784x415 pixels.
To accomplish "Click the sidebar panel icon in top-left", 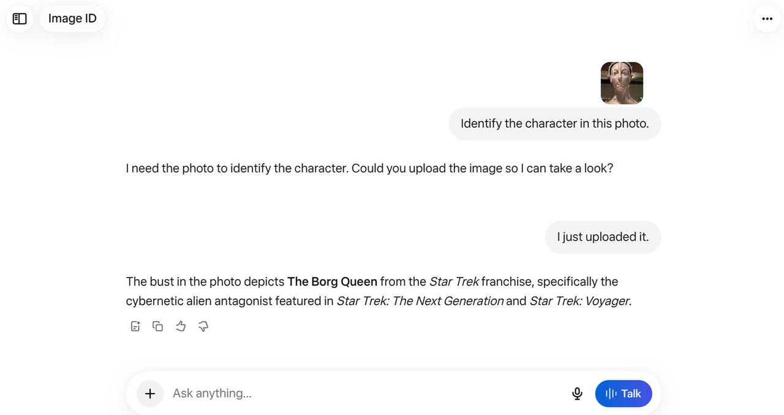I will pyautogui.click(x=19, y=18).
